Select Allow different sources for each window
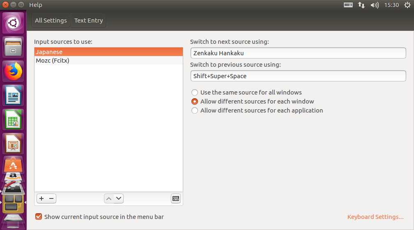 coord(253,101)
